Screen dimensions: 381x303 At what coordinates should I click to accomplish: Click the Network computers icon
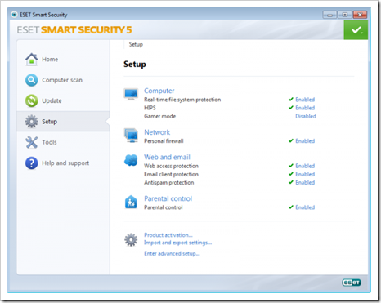pos(131,136)
